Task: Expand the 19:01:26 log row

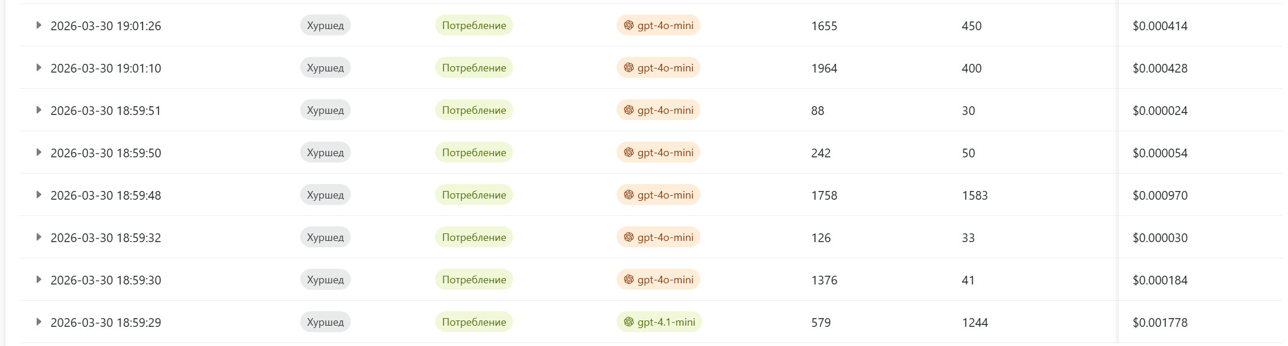Action: (38, 25)
